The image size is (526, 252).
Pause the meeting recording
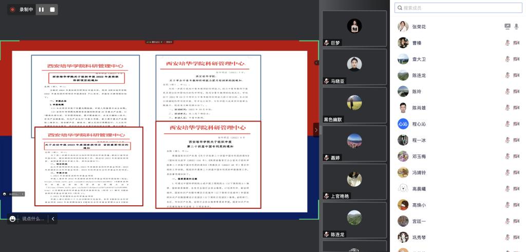point(41,9)
